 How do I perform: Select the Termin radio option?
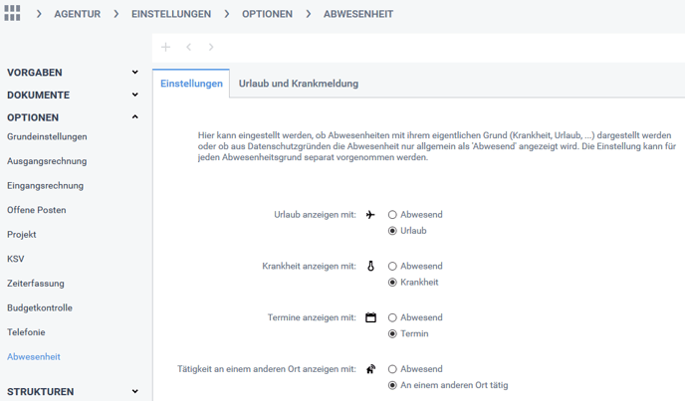click(393, 334)
